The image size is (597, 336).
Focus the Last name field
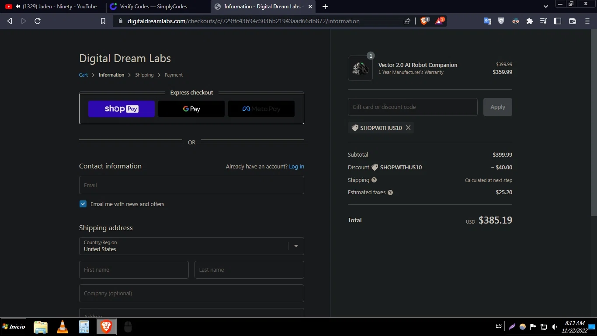click(x=249, y=269)
